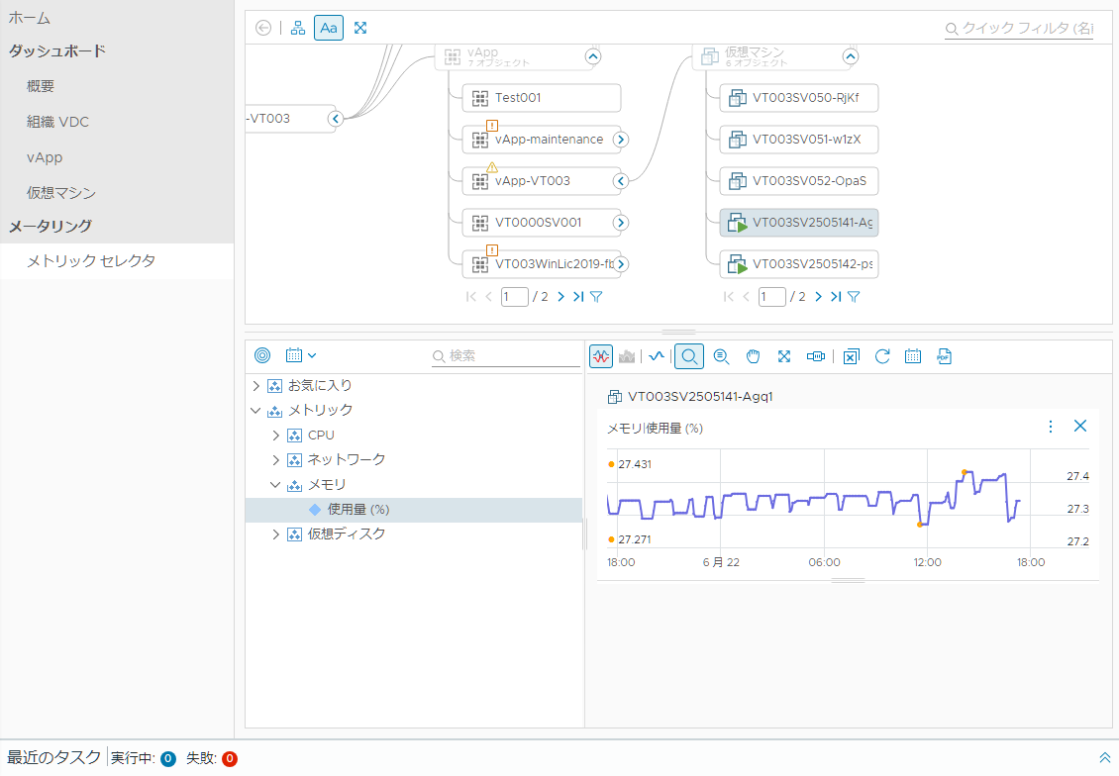This screenshot has width=1119, height=776.
Task: Select the pan hand tool
Action: [753, 356]
